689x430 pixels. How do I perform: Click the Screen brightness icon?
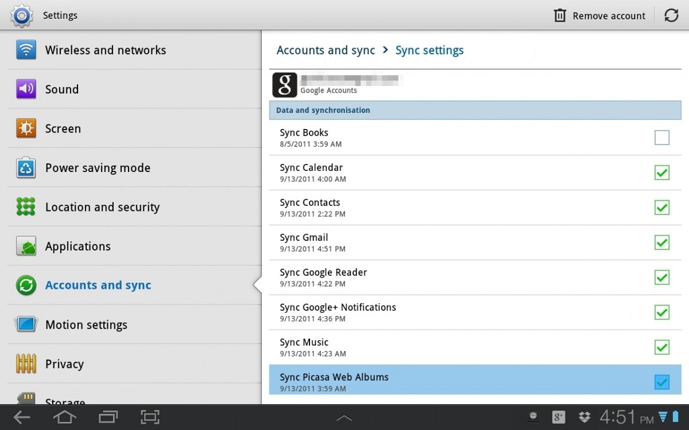tap(26, 128)
